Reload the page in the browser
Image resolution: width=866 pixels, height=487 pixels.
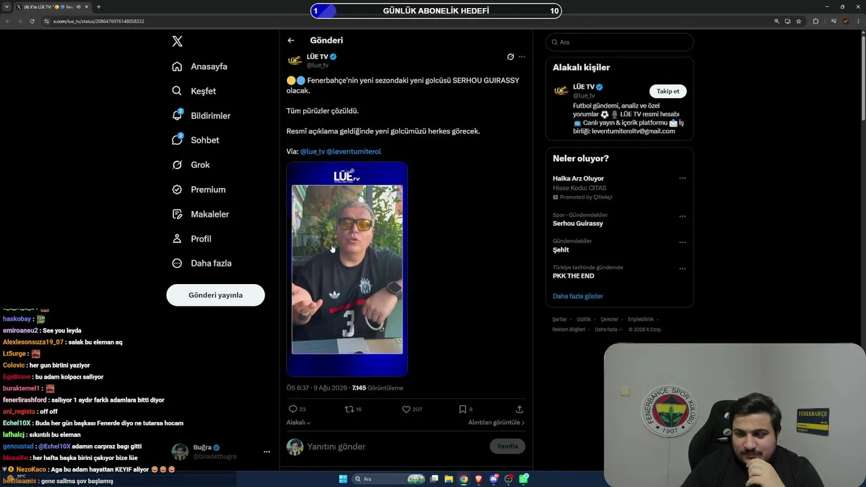pyautogui.click(x=32, y=21)
